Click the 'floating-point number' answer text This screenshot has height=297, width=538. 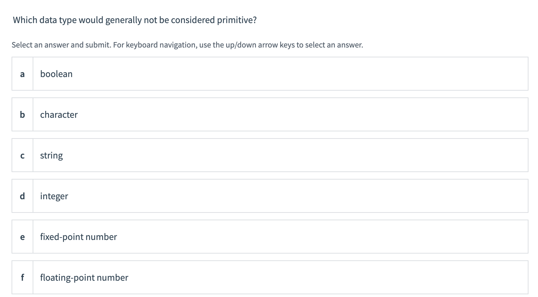[84, 277]
